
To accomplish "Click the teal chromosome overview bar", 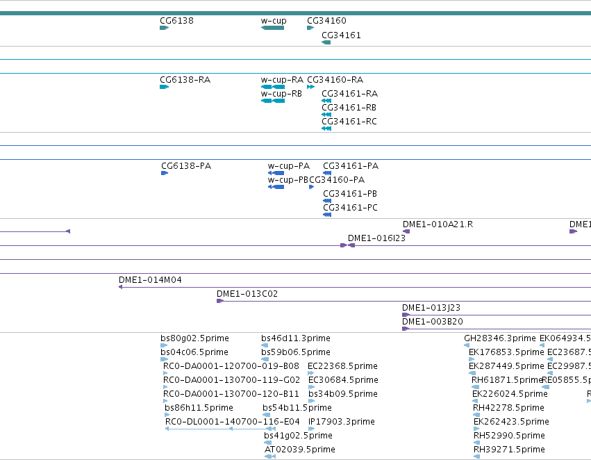I will point(296,13).
